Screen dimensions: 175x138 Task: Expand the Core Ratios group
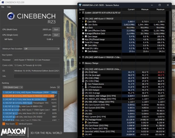click(83, 51)
